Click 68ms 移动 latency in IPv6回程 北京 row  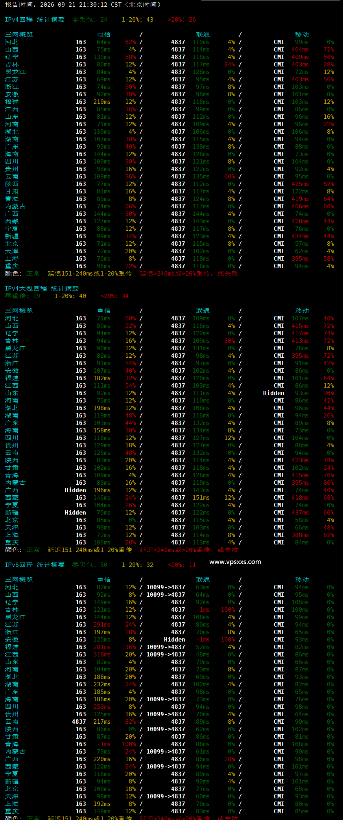[x=302, y=789]
